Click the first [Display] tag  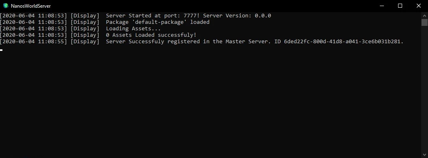point(85,15)
